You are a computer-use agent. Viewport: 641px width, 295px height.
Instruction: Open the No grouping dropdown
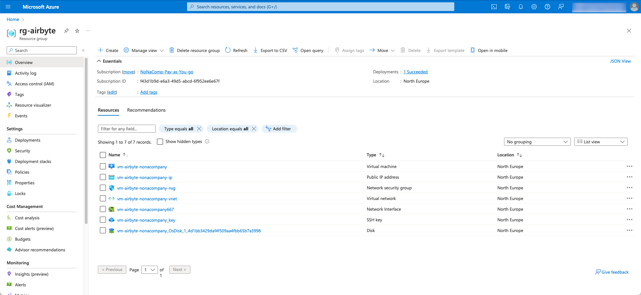537,142
